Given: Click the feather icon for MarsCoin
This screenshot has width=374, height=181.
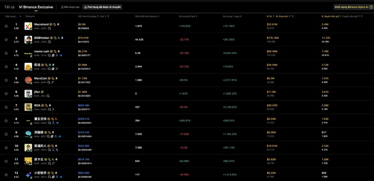Looking at the screenshot, I should click(53, 82).
